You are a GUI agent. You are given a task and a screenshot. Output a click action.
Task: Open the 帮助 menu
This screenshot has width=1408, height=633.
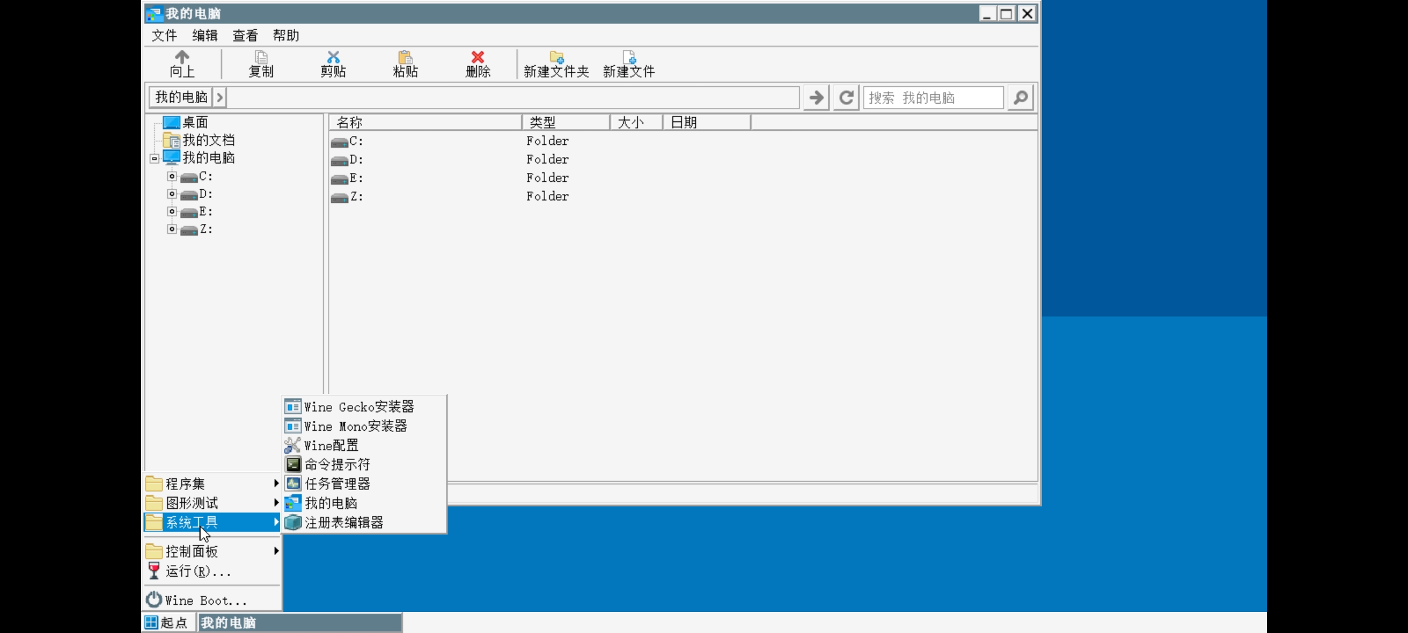pyautogui.click(x=286, y=36)
